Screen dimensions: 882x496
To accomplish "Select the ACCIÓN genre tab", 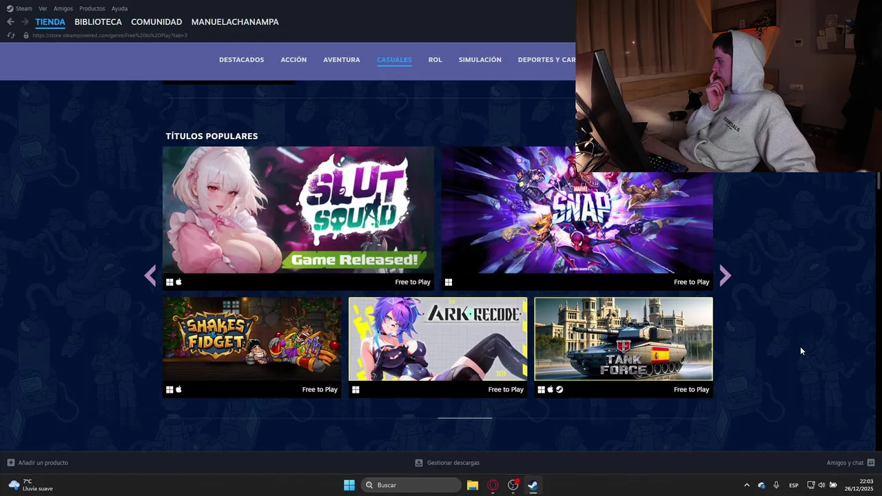I will 294,60.
